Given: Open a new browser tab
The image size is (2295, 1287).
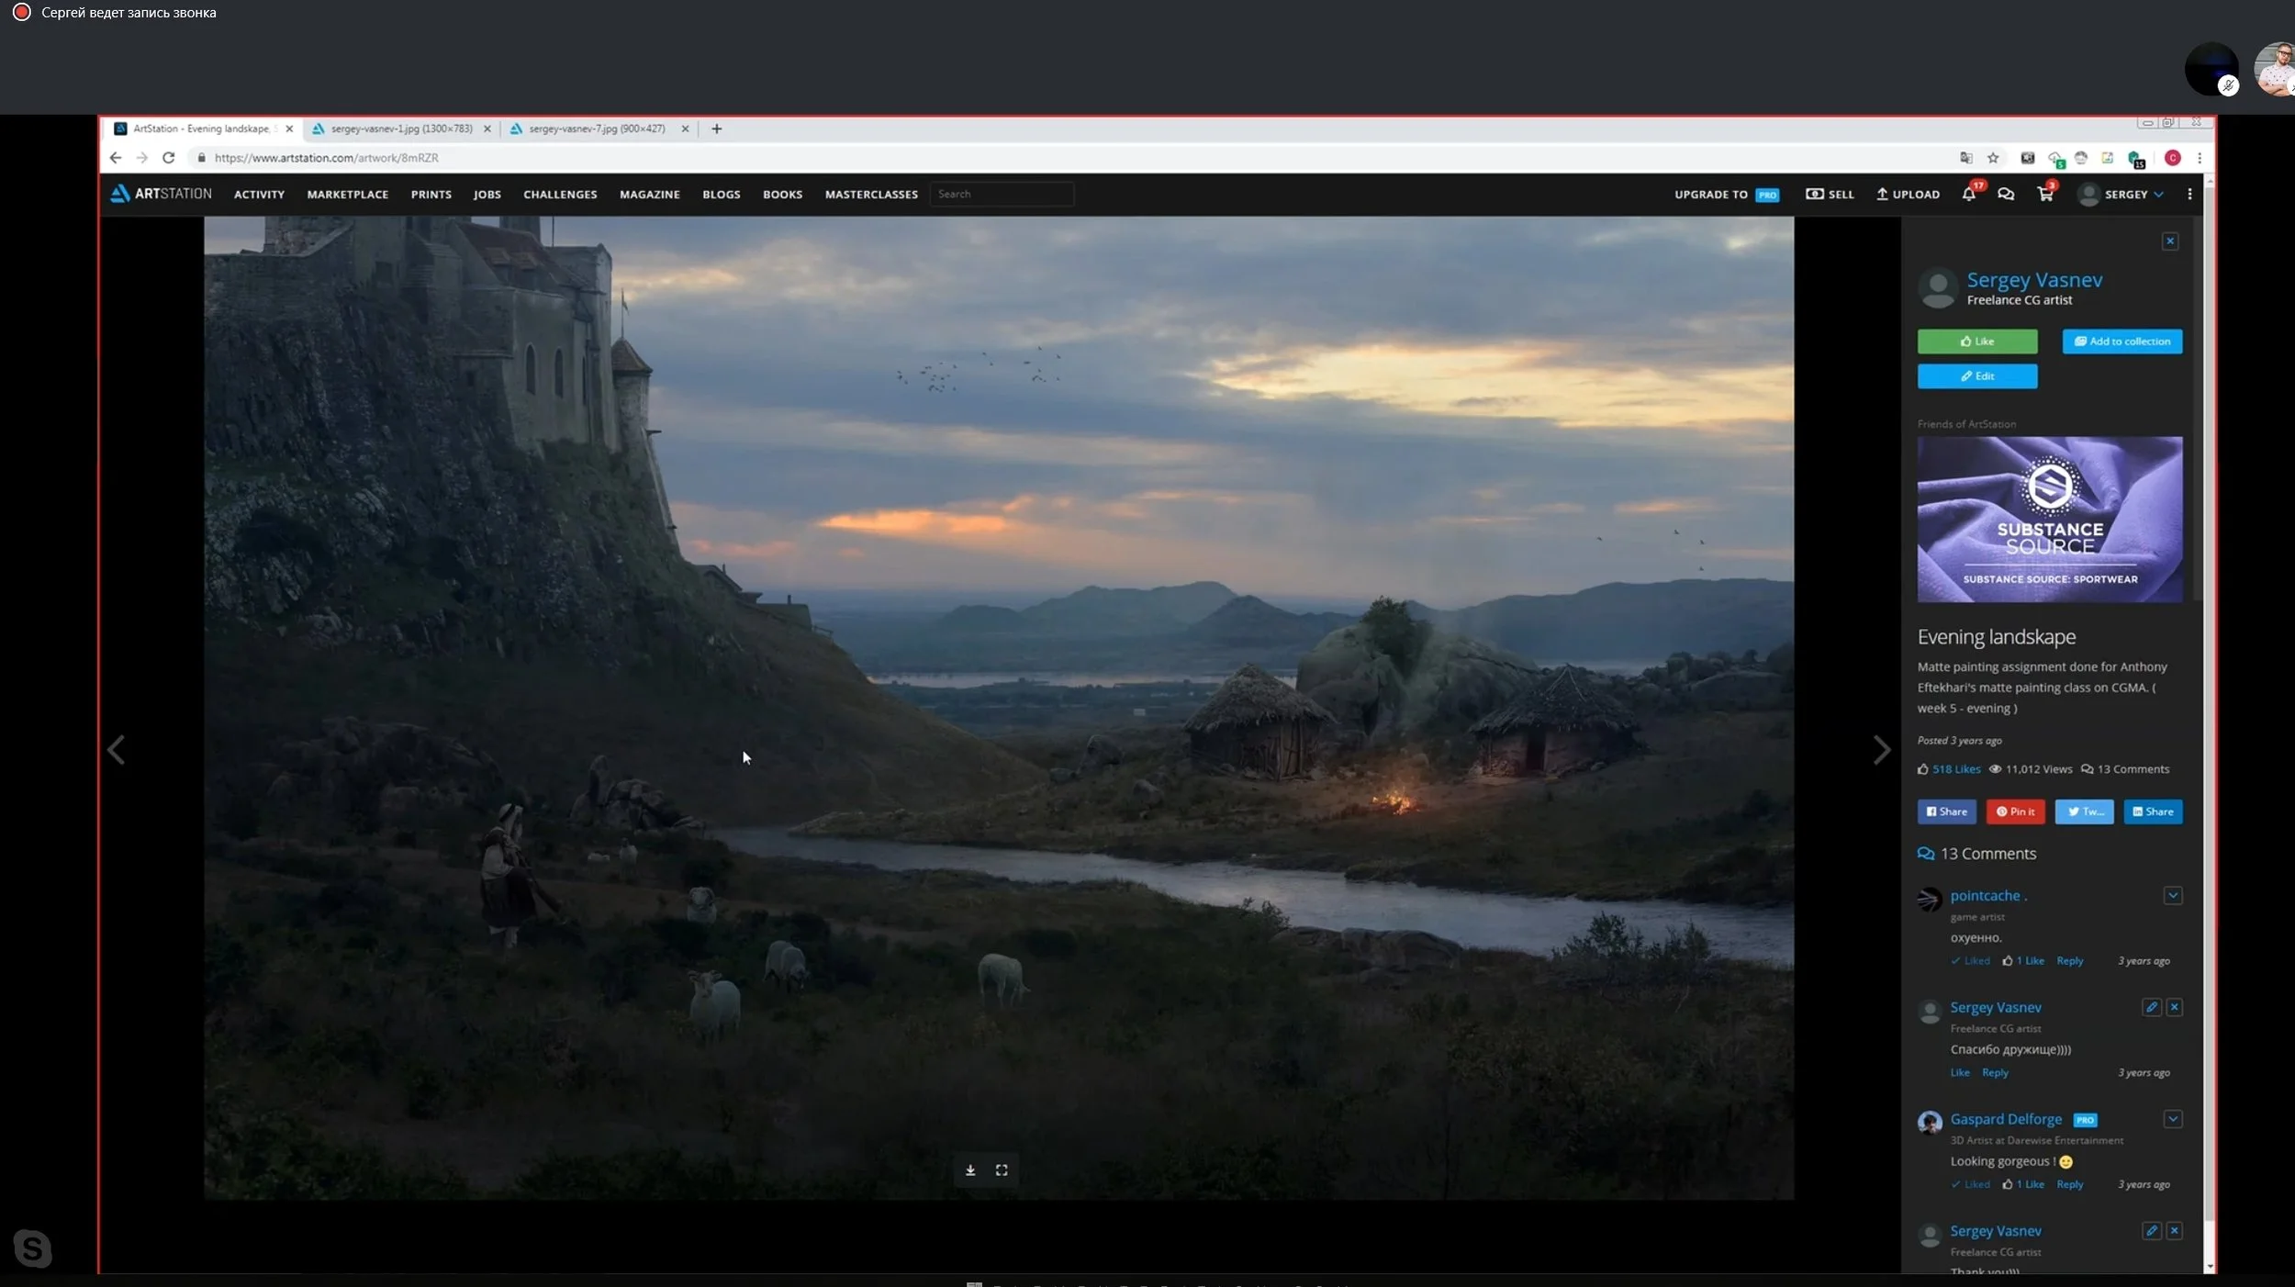Looking at the screenshot, I should 717,129.
